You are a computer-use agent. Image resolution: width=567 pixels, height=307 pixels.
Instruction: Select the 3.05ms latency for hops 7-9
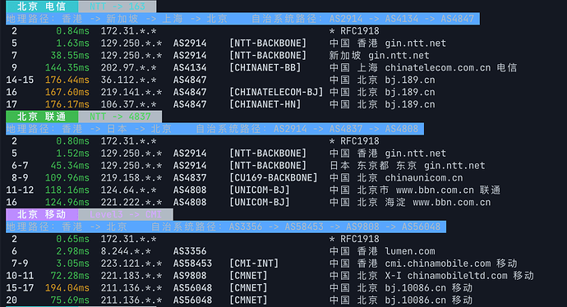72,263
